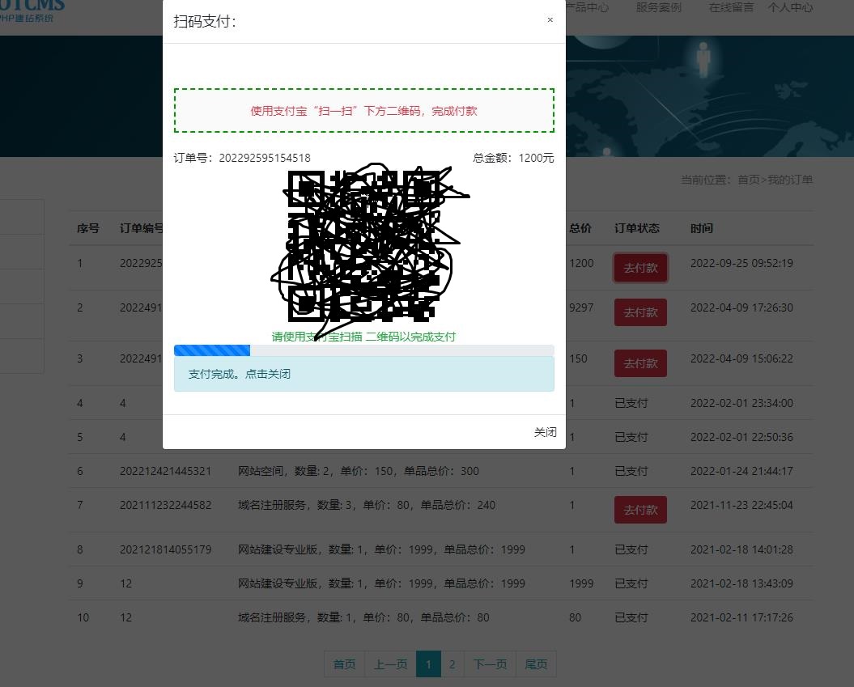Click 去付款 for the 9297 total order
Image resolution: width=854 pixels, height=687 pixels.
640,312
